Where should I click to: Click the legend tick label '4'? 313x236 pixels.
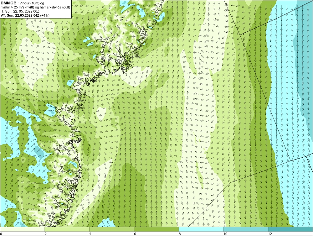click(90, 234)
